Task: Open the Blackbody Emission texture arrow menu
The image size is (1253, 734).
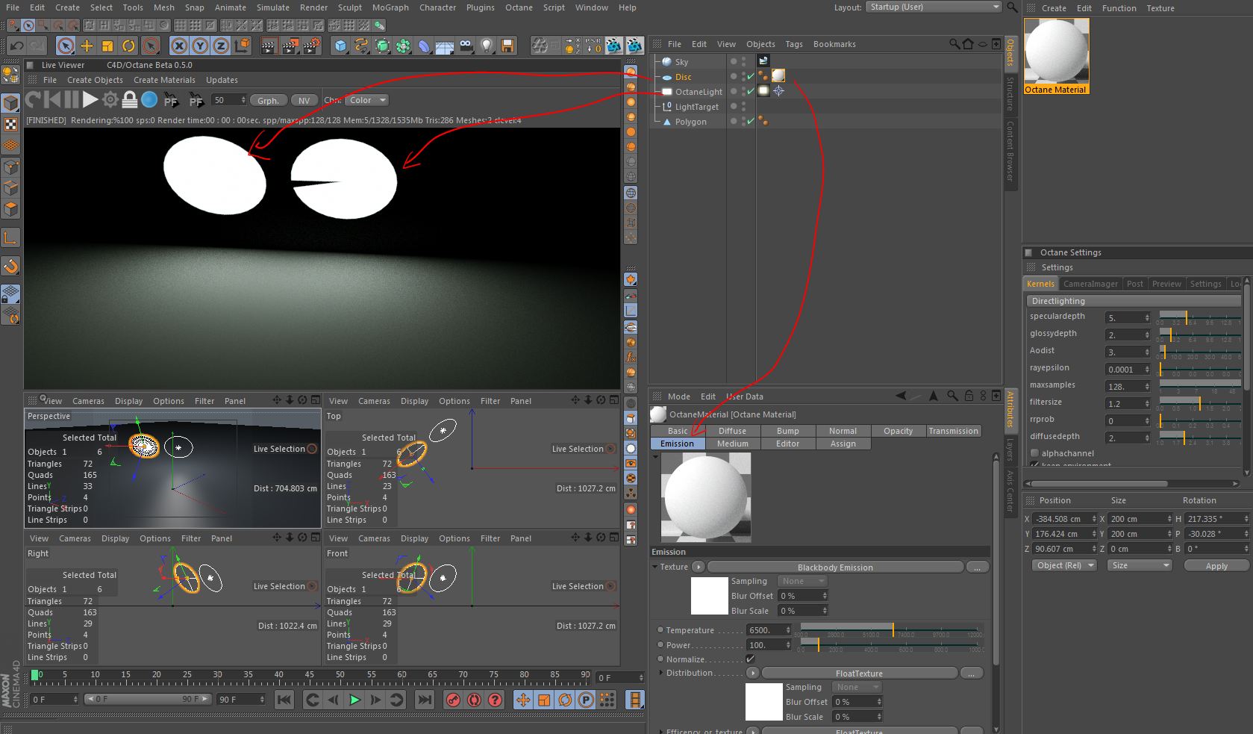Action: click(699, 567)
